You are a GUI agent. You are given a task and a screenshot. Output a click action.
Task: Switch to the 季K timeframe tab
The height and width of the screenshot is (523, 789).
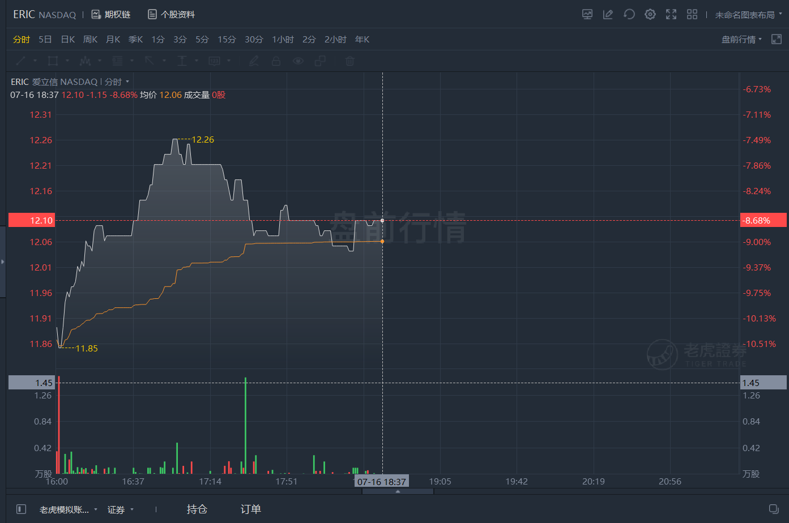(x=135, y=39)
